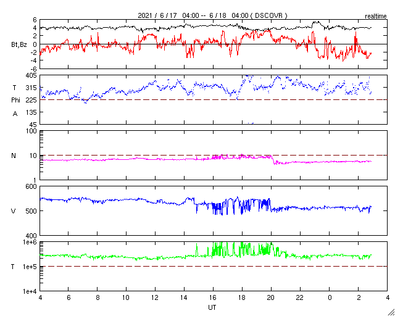Screen dimensions: 395x316
Task: Click the 'N' density panel label
Action: [x=14, y=156]
